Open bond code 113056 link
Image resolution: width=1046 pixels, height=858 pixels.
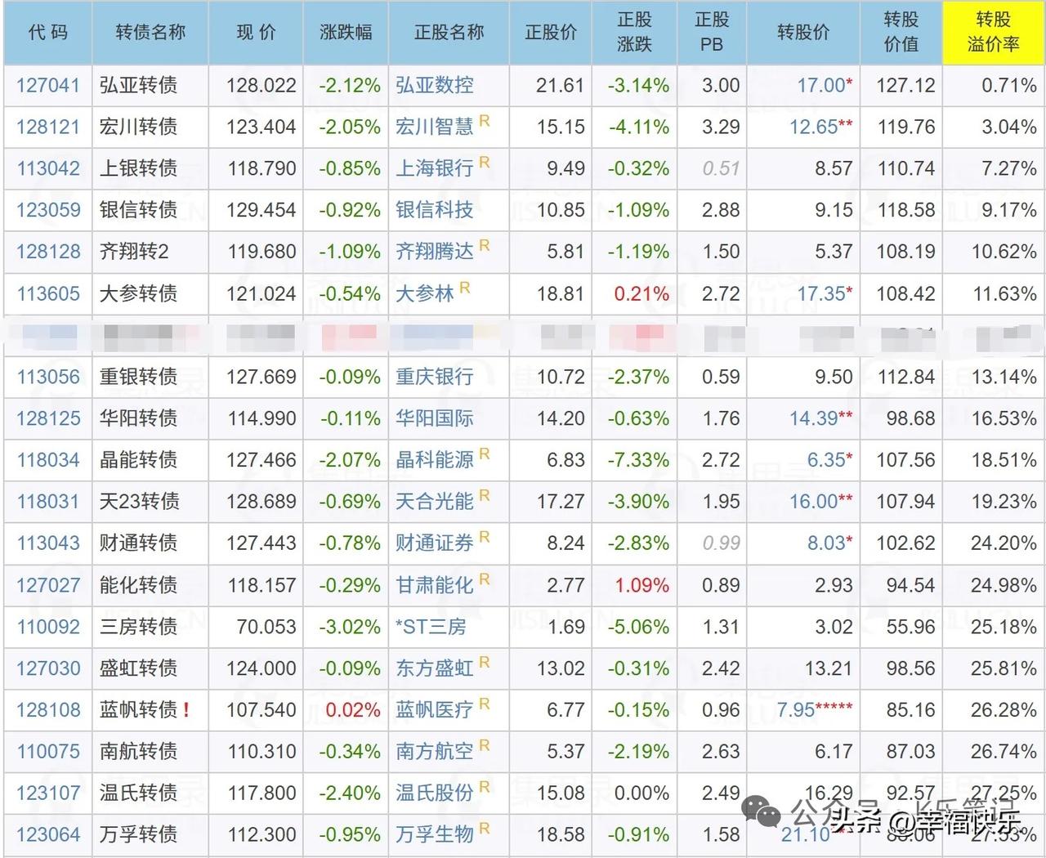click(48, 377)
